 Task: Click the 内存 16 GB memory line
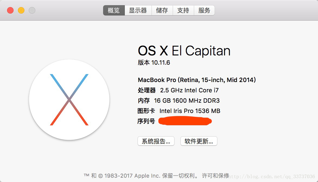click(x=179, y=101)
